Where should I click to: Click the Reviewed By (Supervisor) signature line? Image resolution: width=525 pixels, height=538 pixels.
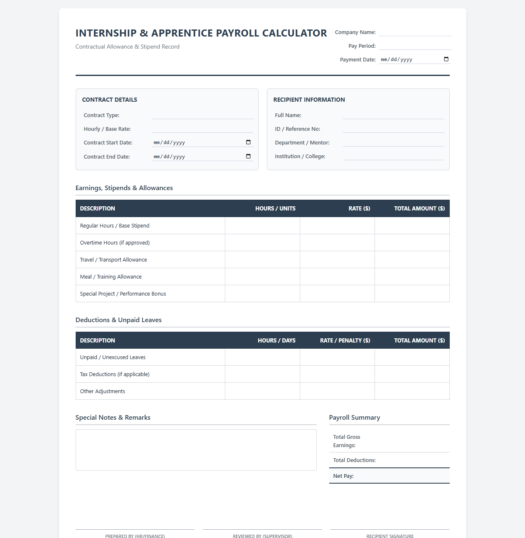tap(262, 529)
